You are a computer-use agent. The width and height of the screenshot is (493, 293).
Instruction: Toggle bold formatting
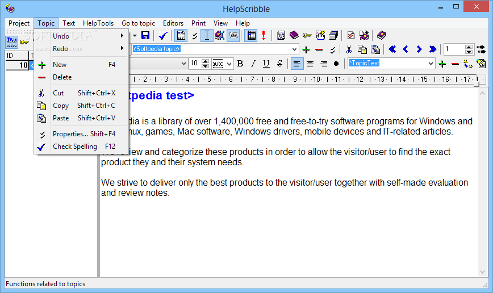point(240,64)
